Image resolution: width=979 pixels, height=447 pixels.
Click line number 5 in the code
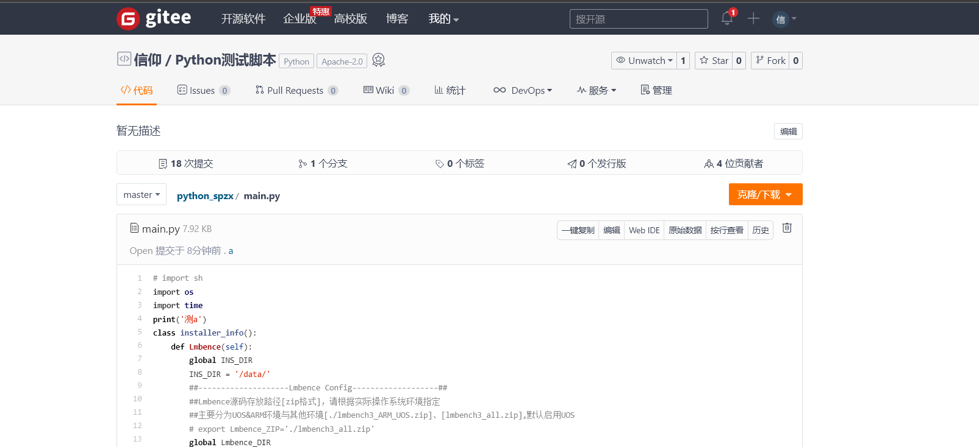pyautogui.click(x=139, y=332)
